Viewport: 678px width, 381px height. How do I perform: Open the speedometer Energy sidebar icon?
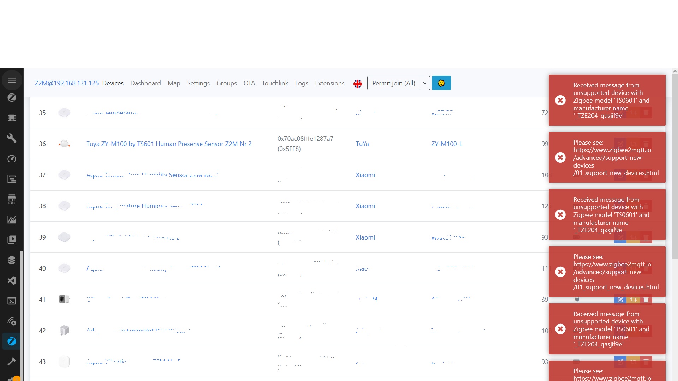[12, 158]
